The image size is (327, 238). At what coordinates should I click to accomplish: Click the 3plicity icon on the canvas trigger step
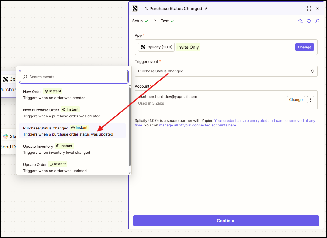click(6, 79)
